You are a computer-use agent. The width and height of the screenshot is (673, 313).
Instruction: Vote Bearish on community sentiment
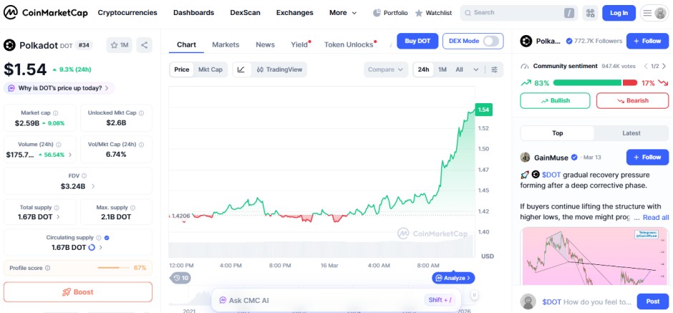click(632, 100)
